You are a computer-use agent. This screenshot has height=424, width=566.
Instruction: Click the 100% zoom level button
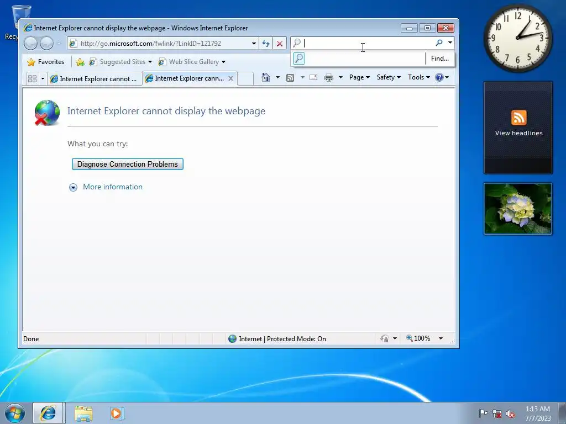pos(418,338)
